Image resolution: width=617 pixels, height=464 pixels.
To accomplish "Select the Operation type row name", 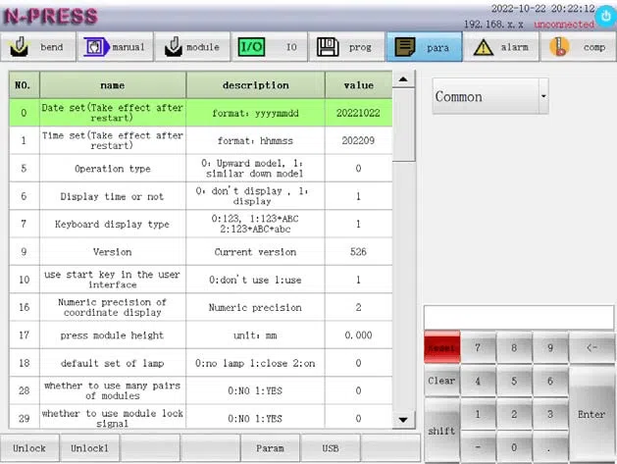I will (x=113, y=169).
